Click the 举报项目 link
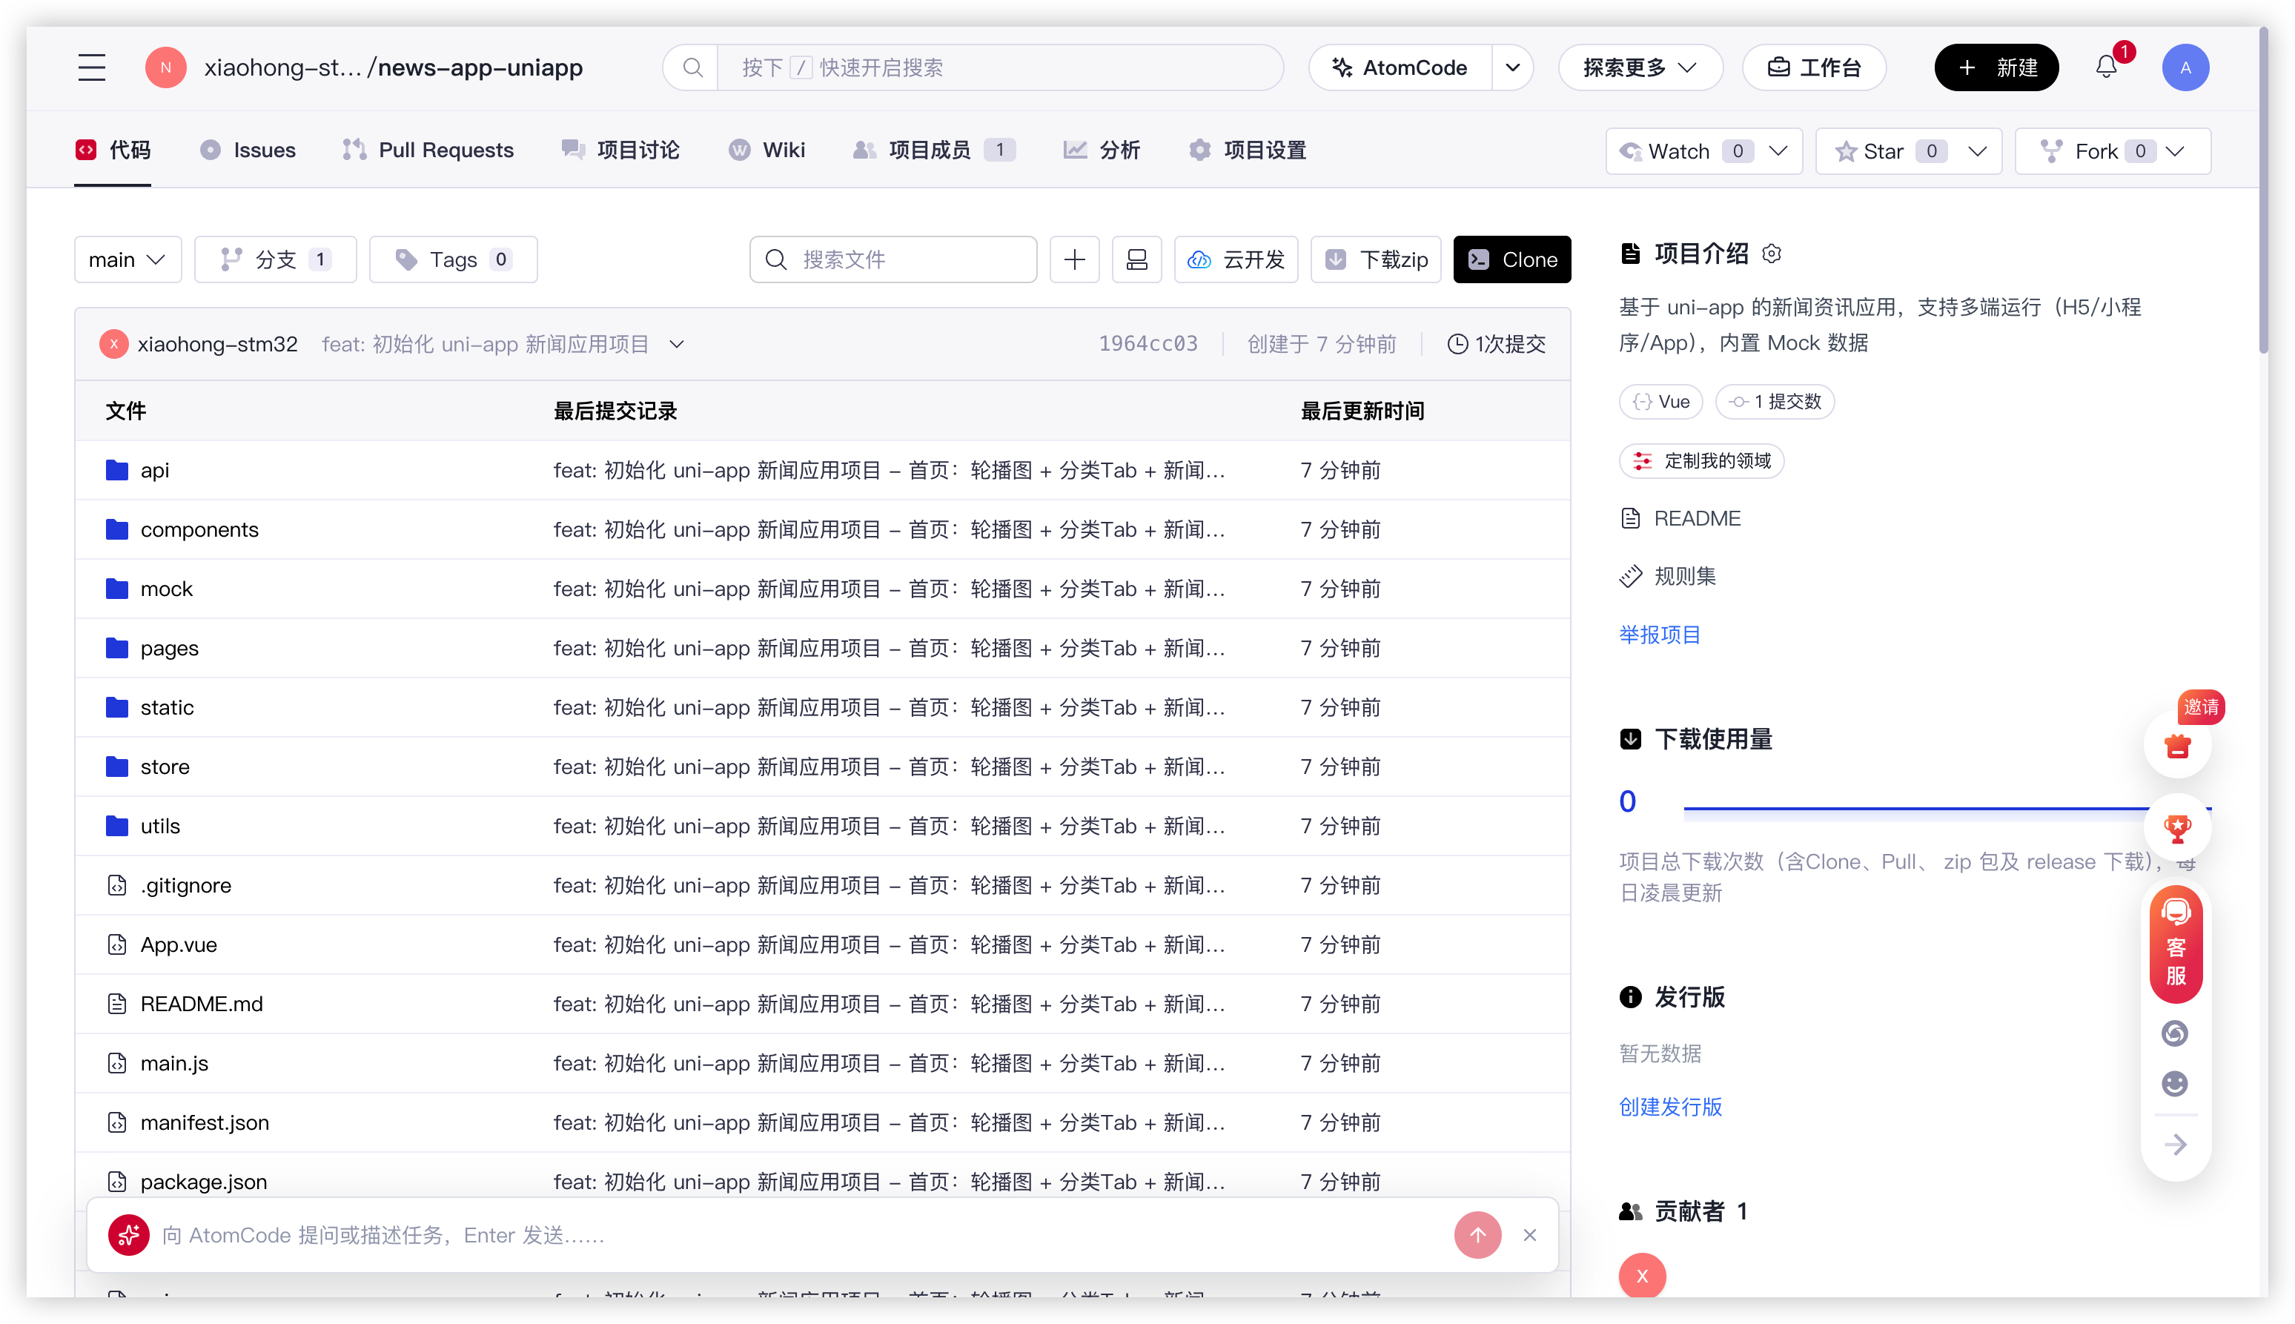 (1660, 635)
